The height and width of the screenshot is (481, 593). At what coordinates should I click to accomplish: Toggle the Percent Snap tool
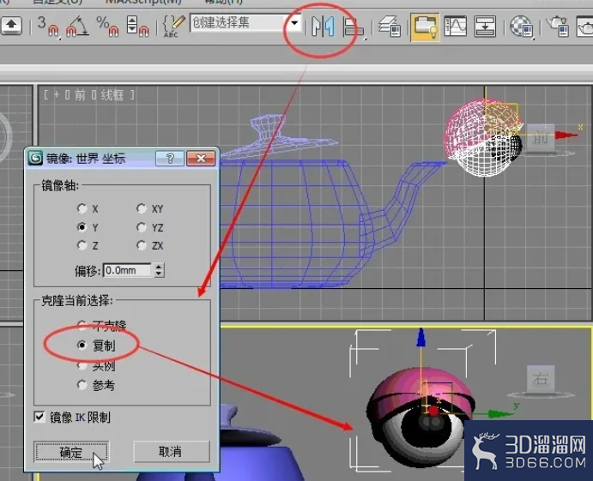[107, 26]
